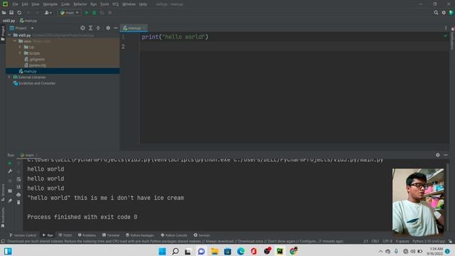Change CRLF line separator in the status bar
Viewport: 455px width, 256px height.
point(375,241)
